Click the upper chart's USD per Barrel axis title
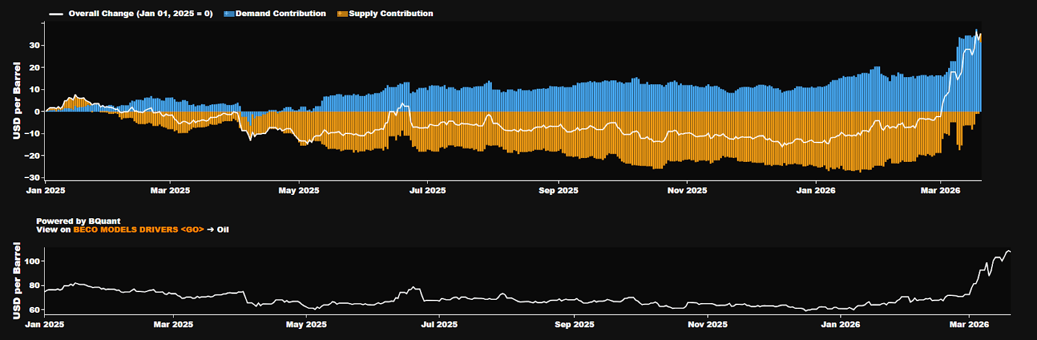Image resolution: width=1037 pixels, height=340 pixels. pos(17,100)
